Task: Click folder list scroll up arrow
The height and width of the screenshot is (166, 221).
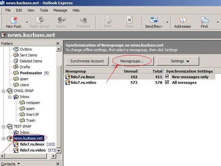Action: click(x=59, y=49)
